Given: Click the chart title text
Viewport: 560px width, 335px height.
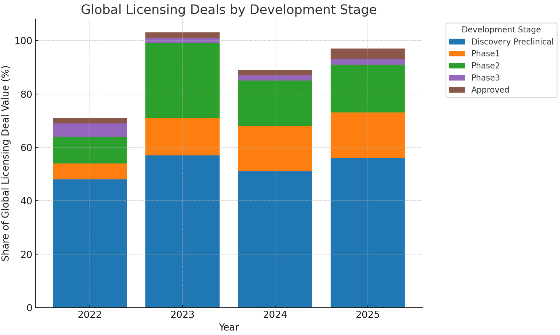Looking at the screenshot, I should coord(229,10).
